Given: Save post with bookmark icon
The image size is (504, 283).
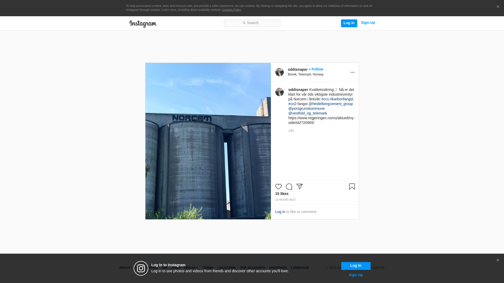Looking at the screenshot, I should pyautogui.click(x=352, y=187).
